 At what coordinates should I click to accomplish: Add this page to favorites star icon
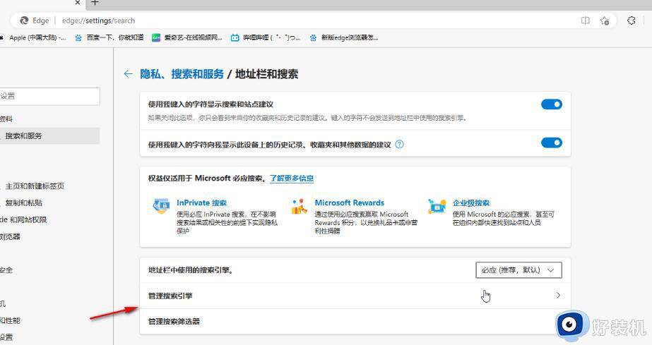click(605, 20)
